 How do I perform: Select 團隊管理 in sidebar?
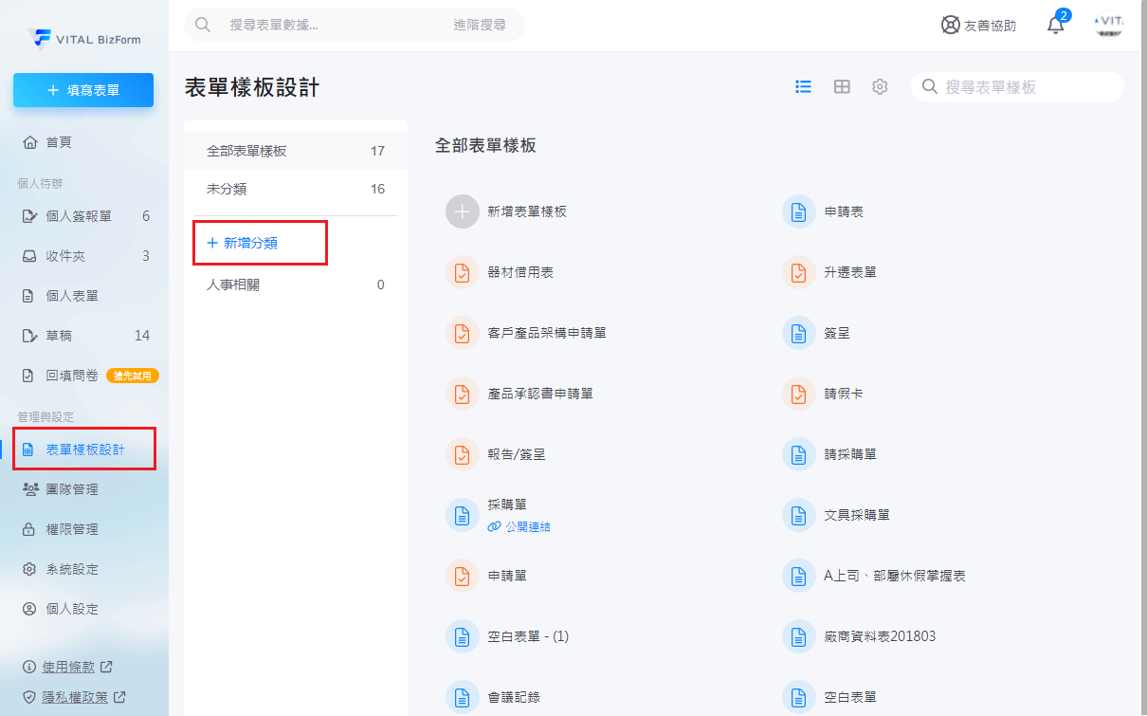(72, 489)
